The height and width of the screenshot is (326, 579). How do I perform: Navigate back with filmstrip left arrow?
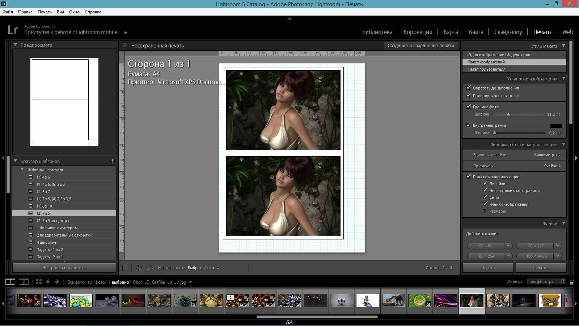pos(48,282)
